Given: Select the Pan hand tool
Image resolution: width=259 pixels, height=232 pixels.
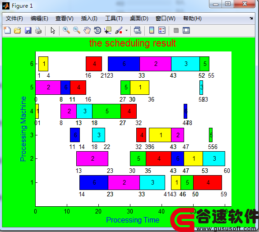Looking at the screenshot, I should coord(87,31).
